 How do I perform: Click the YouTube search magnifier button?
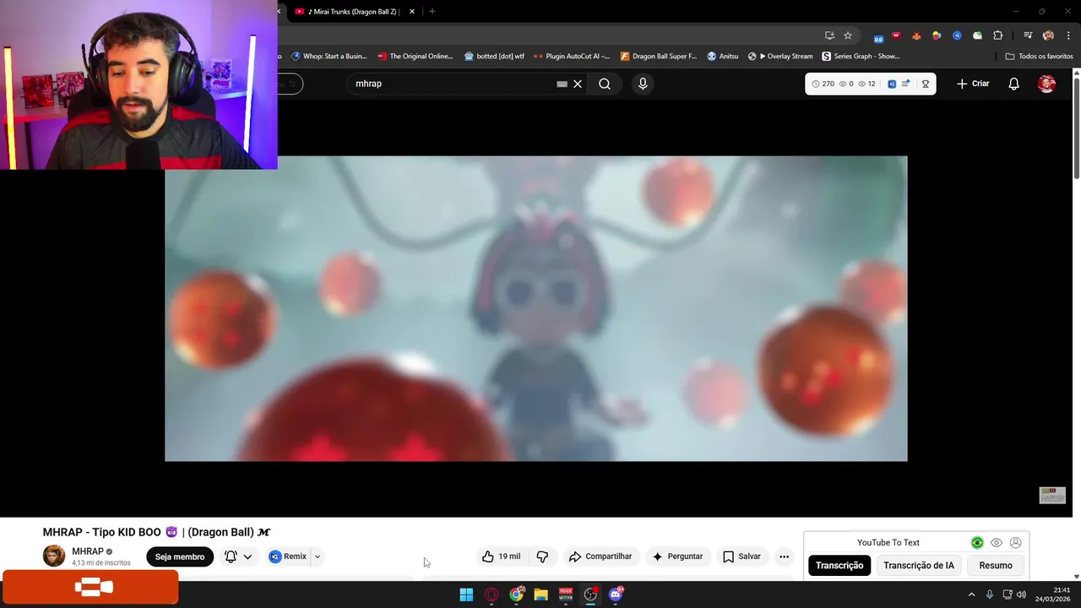coord(605,84)
